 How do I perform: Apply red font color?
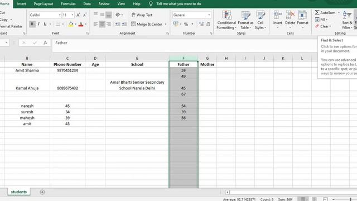tap(81, 24)
